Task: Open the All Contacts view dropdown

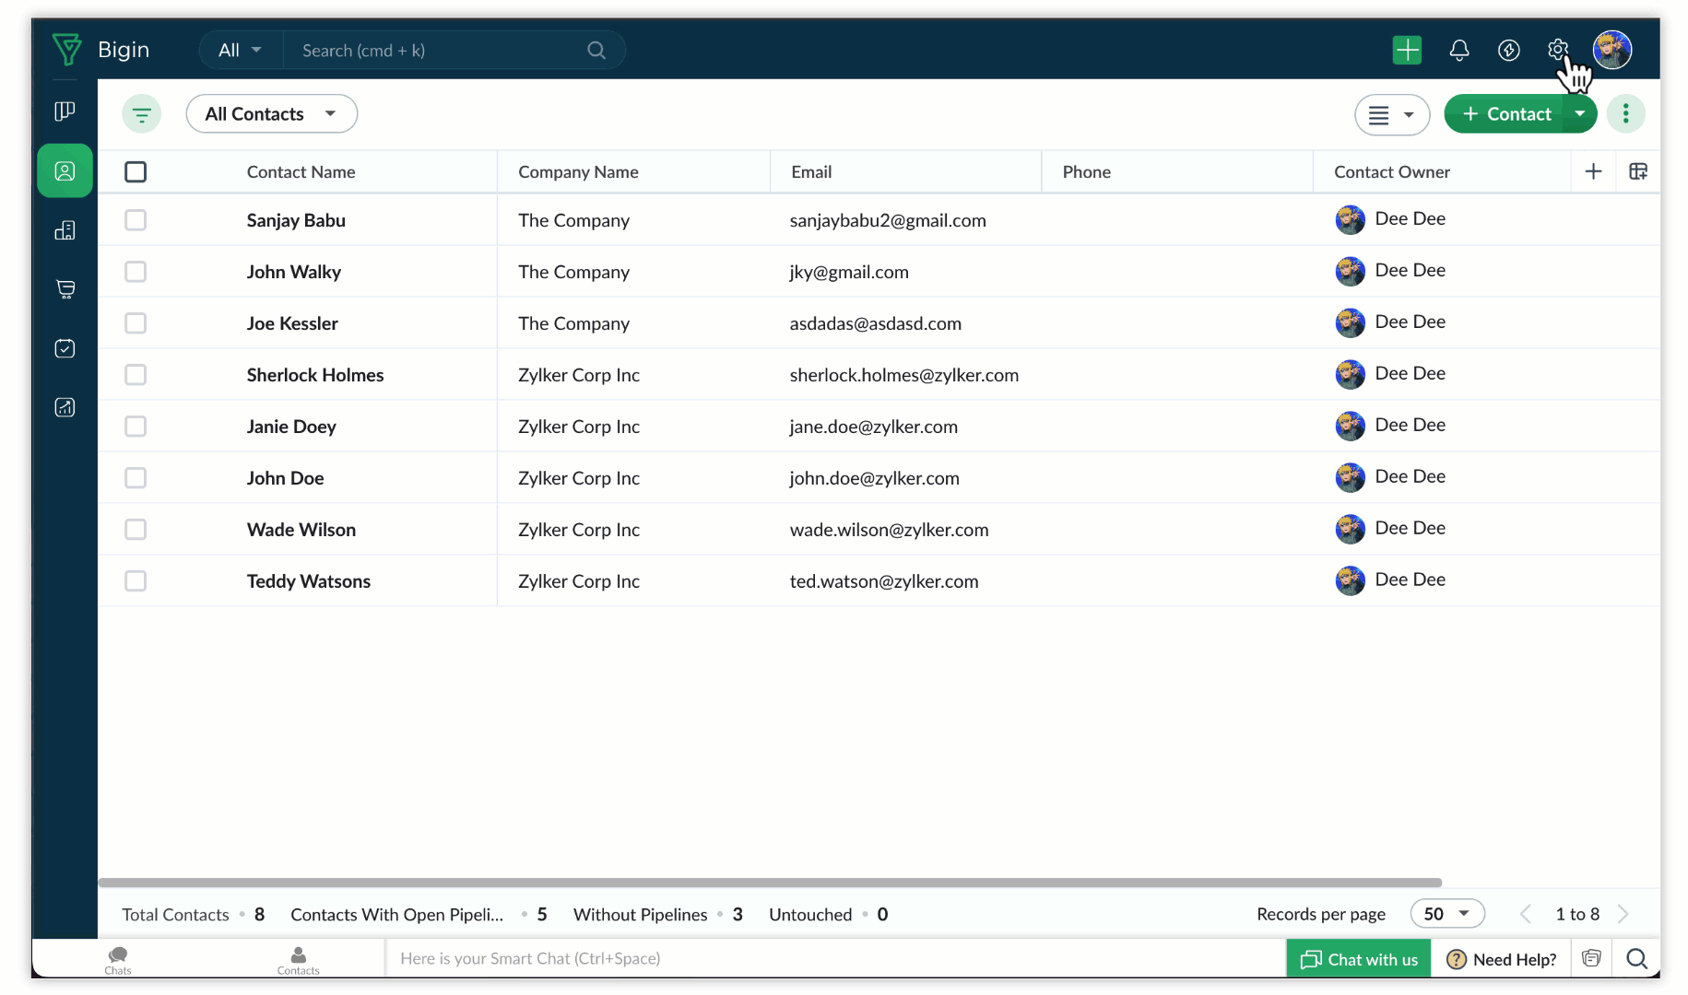Action: point(271,114)
